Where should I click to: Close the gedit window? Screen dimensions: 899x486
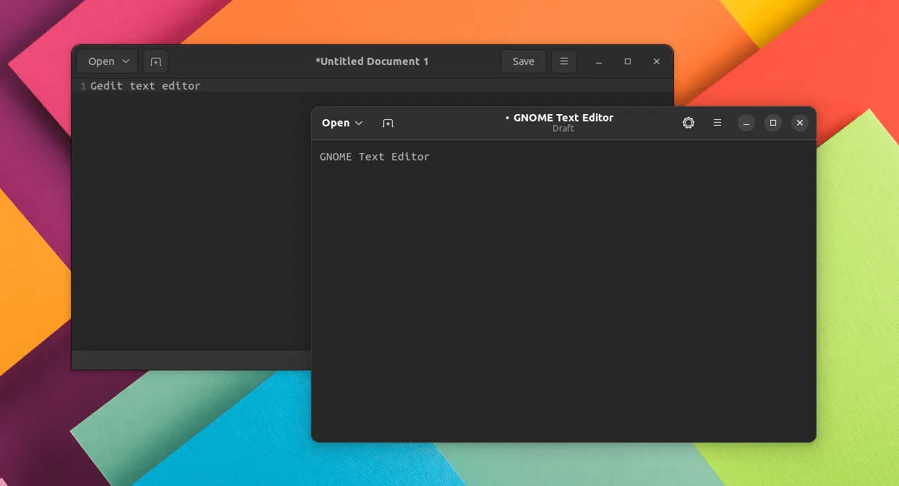click(x=656, y=61)
